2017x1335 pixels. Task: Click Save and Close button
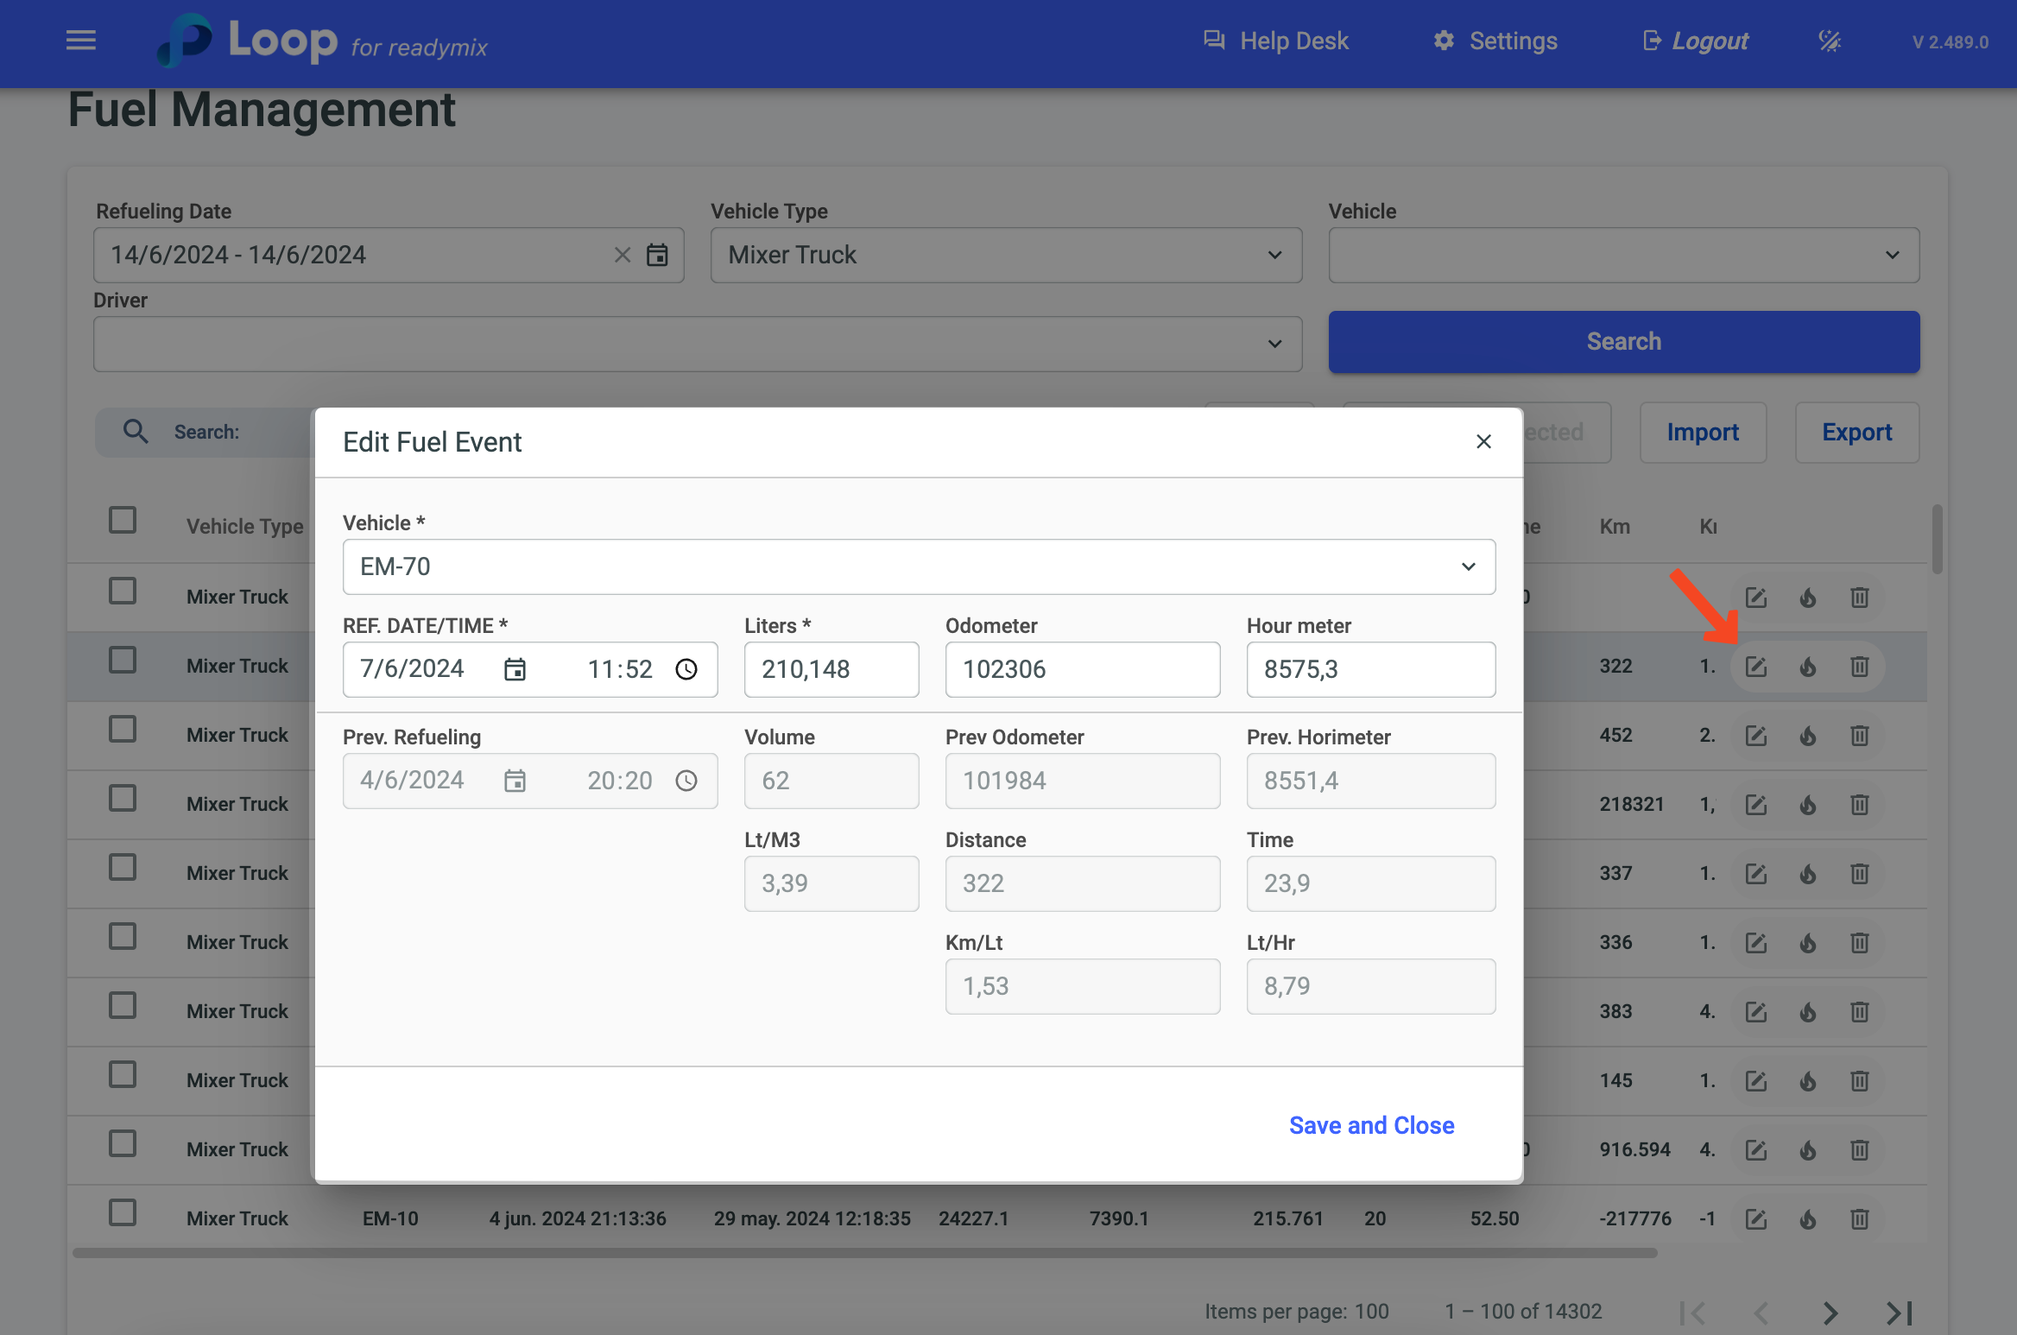coord(1371,1125)
